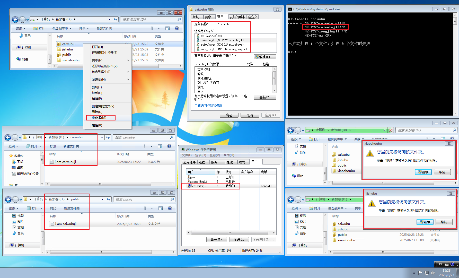
Task: Choose 删除(D) from the context menu
Action: (x=107, y=112)
